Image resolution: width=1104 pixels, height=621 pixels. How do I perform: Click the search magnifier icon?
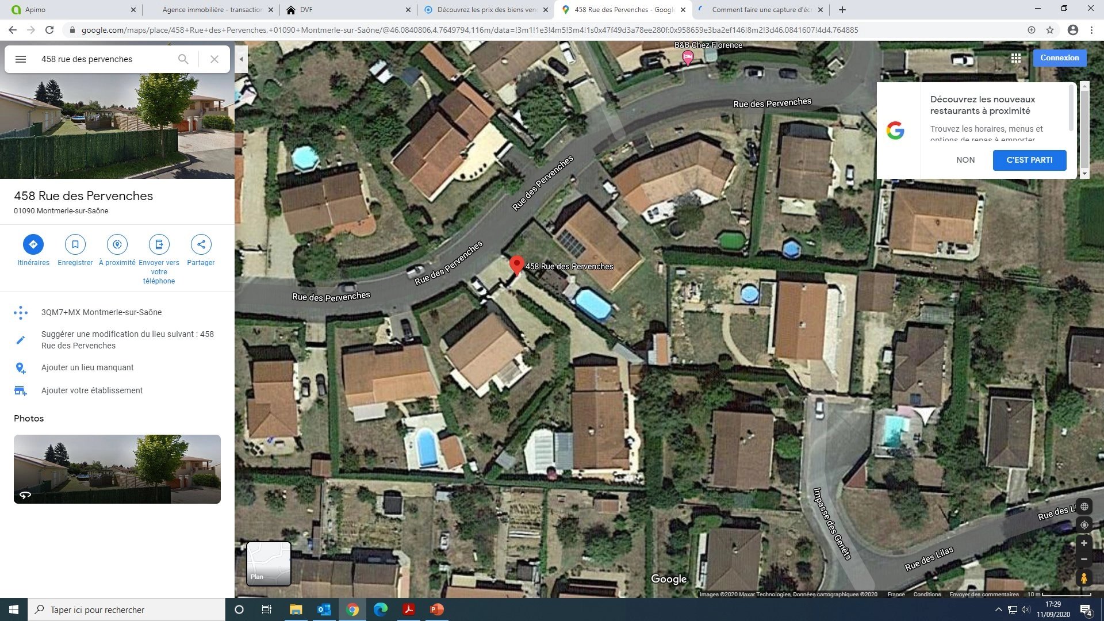183,59
